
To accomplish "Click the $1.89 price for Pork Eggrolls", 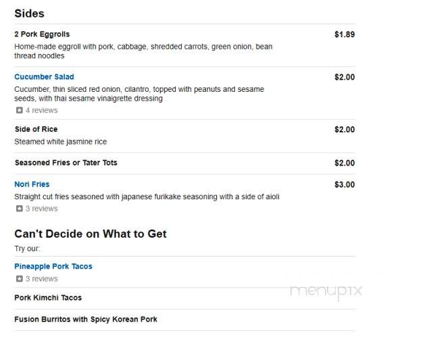I will coord(344,34).
